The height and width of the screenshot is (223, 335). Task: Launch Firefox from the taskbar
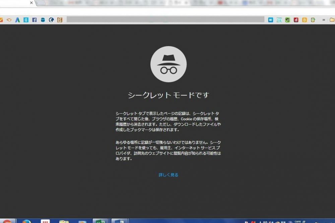[26, 221]
